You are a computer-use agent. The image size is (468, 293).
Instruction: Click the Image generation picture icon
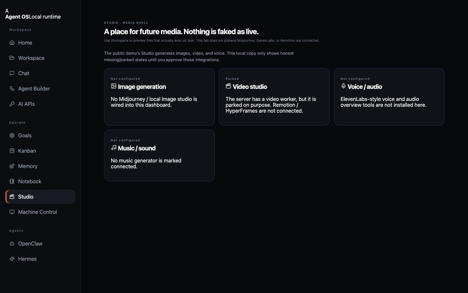(114, 86)
